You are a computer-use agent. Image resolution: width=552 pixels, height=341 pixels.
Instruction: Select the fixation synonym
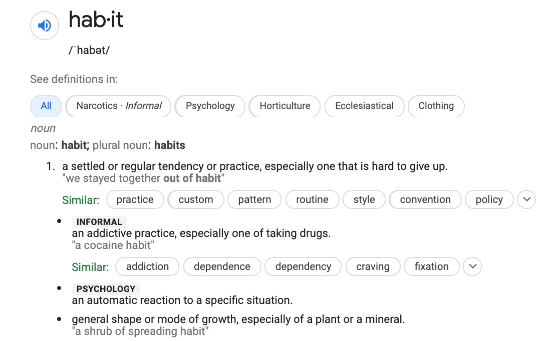click(x=431, y=266)
